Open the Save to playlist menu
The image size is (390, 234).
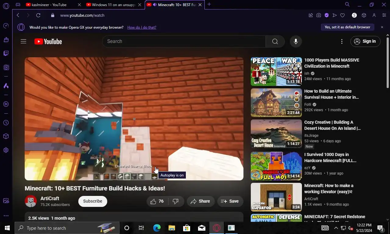point(230,201)
